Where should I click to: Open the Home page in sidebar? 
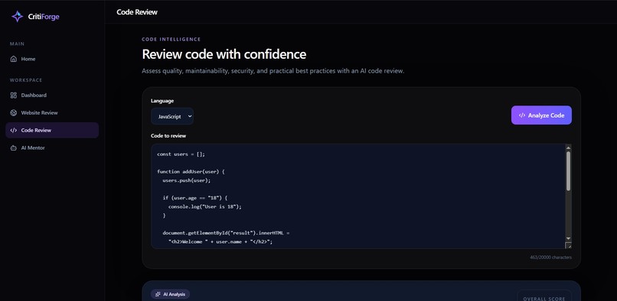coord(52,59)
